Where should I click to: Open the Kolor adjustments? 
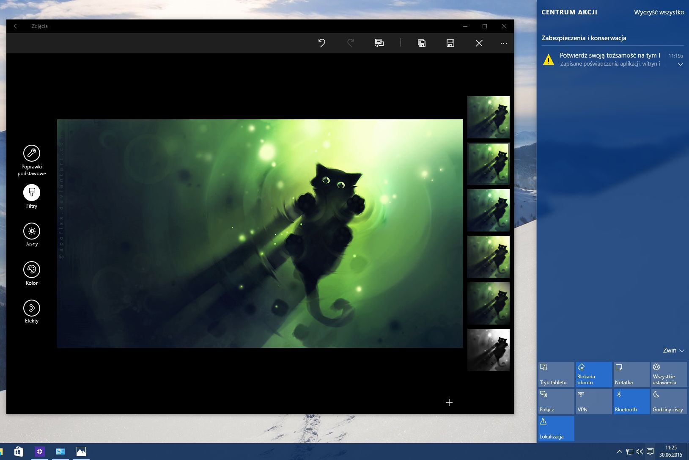(x=32, y=273)
